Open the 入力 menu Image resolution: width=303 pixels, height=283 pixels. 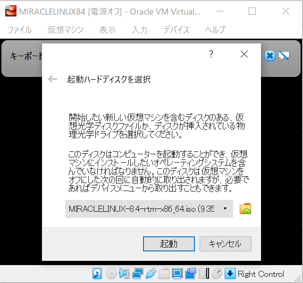140,30
